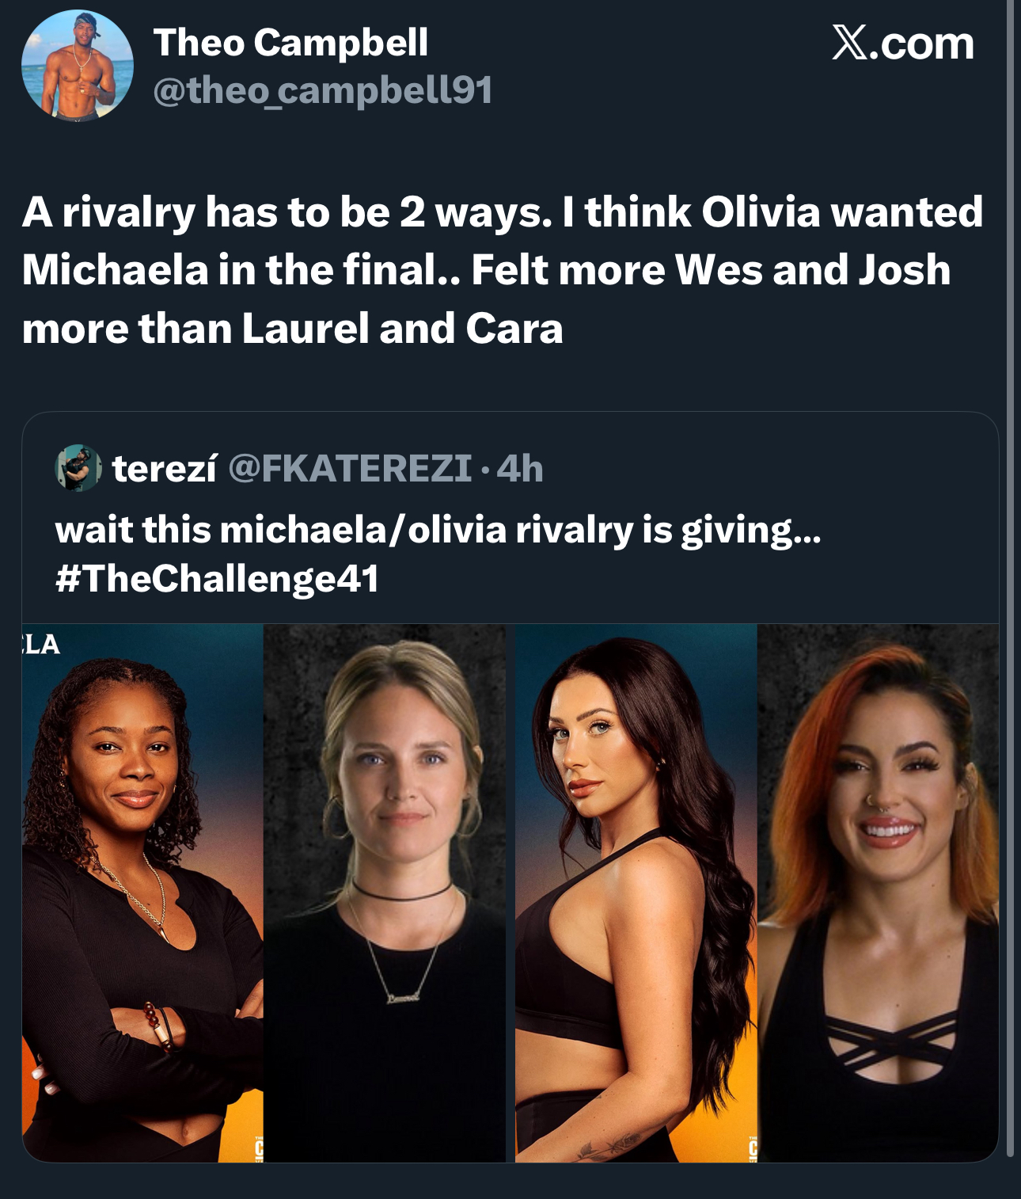Click the Challenge logo badge on first photo
Image resolution: width=1021 pixels, height=1199 pixels.
pyautogui.click(x=258, y=1146)
